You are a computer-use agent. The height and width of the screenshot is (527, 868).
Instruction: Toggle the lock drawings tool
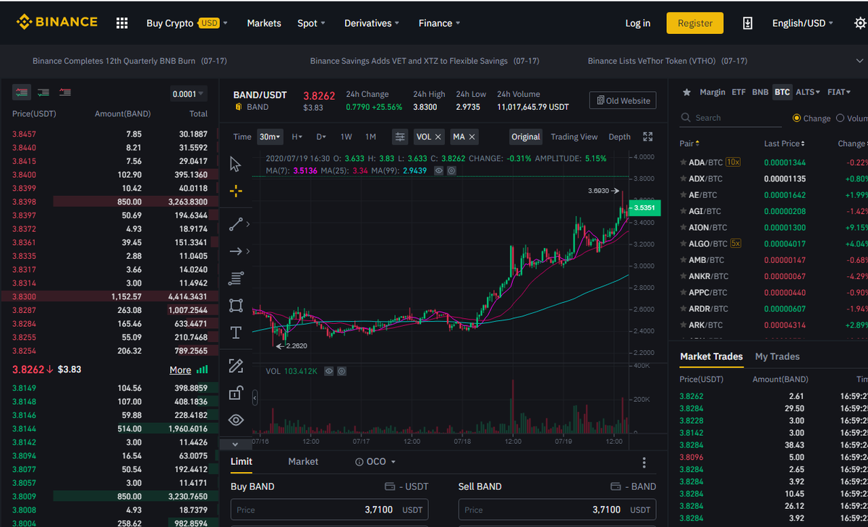pos(236,393)
